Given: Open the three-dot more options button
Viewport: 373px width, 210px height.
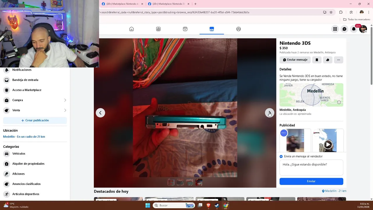Looking at the screenshot, I should click(338, 60).
